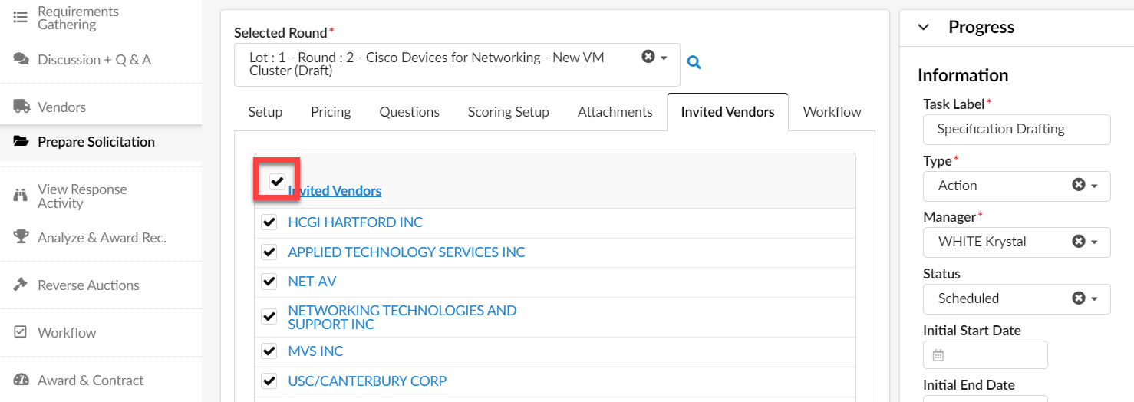This screenshot has height=402, width=1134.
Task: Collapse the Progress panel chevron
Action: click(x=924, y=28)
